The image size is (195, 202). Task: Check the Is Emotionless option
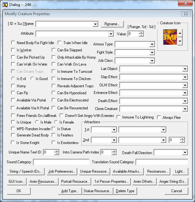click(53, 143)
